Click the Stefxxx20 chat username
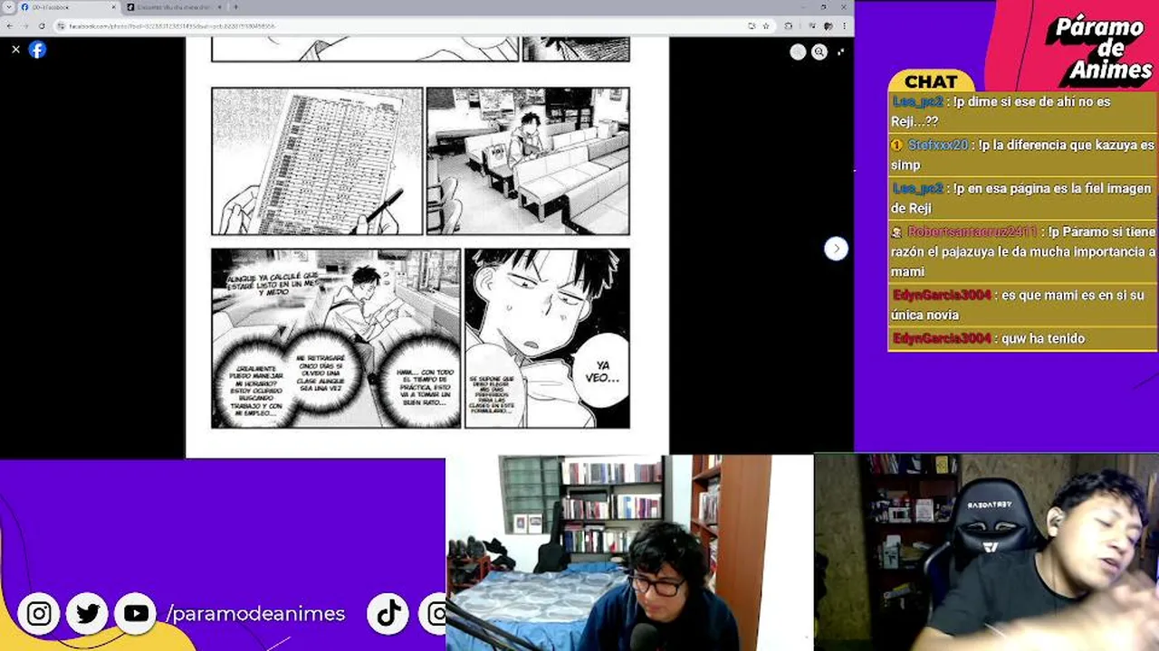The height and width of the screenshot is (651, 1159). (937, 145)
